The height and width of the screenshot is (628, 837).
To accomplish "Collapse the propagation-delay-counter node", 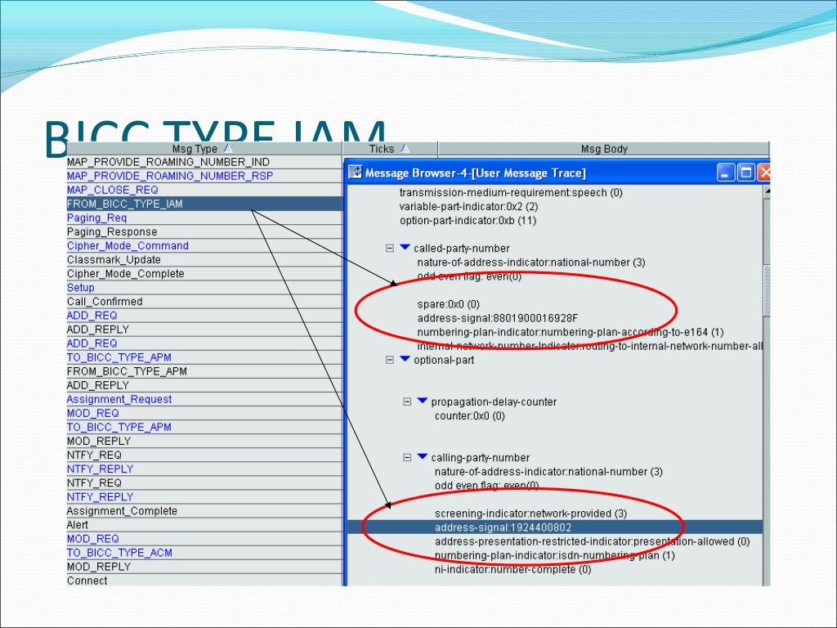I will point(407,401).
